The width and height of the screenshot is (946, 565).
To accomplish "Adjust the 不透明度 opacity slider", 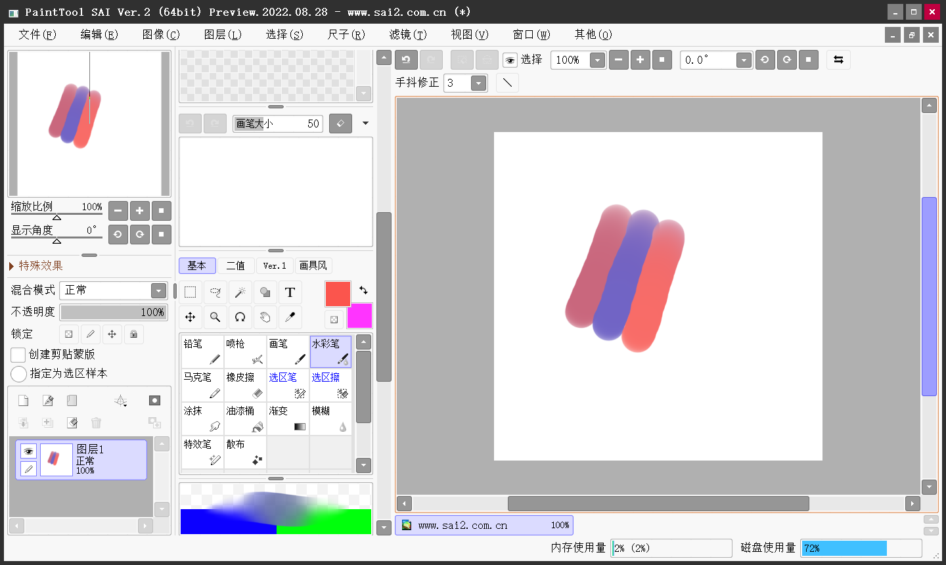I will [114, 312].
